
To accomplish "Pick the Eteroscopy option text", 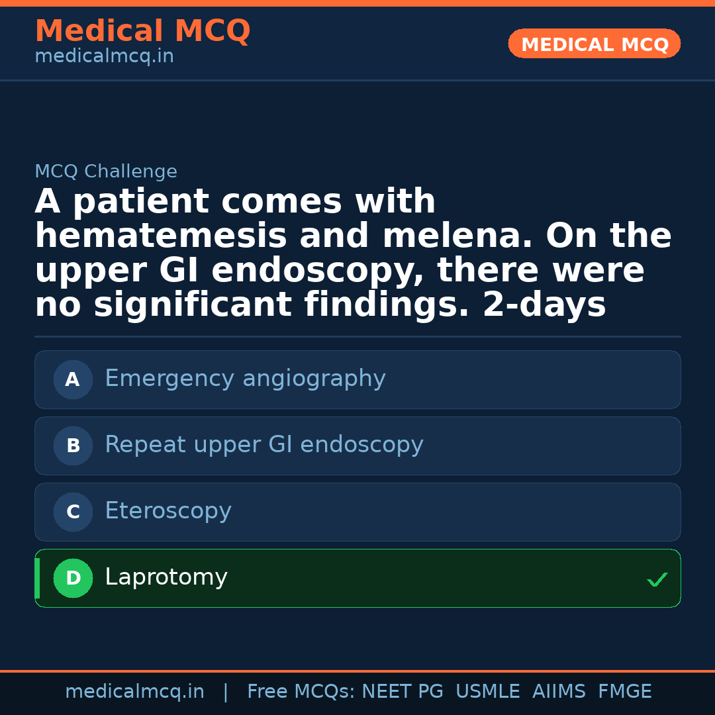I will 168,511.
